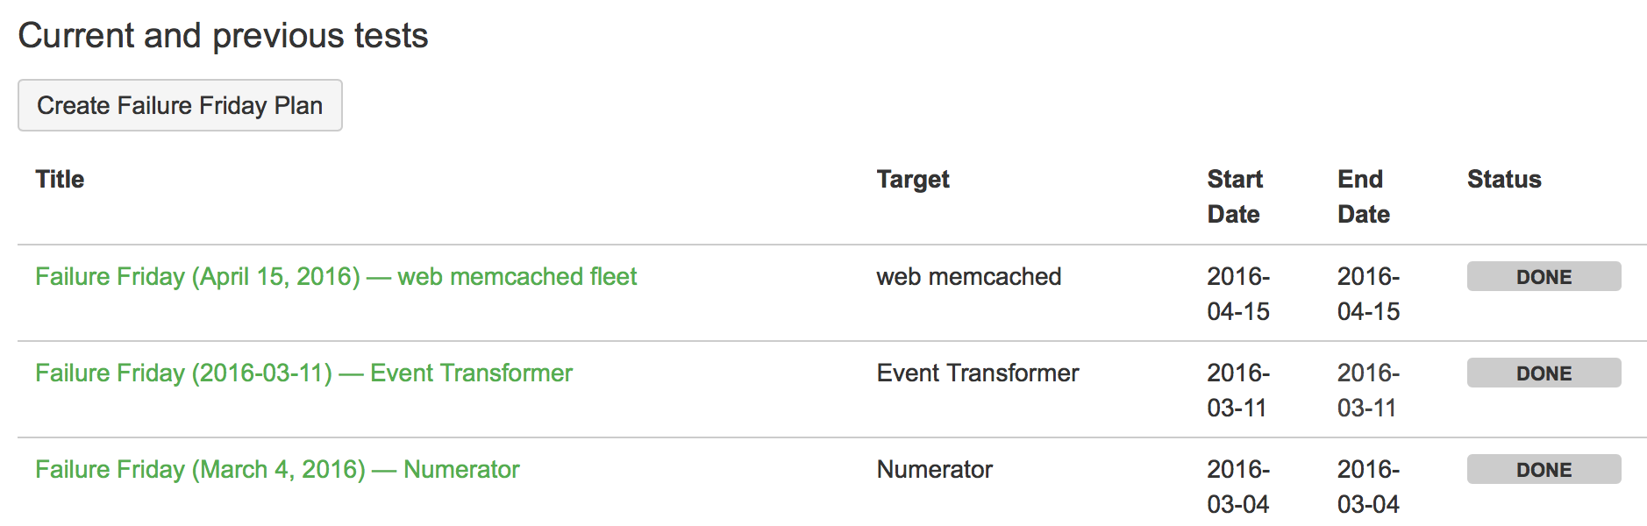
Task: Click the 2016-03-11 end date cell
Action: pos(1368,390)
